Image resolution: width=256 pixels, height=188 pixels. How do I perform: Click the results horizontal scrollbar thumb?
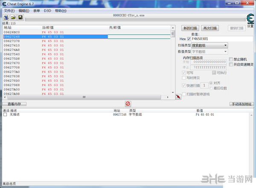point(84,97)
